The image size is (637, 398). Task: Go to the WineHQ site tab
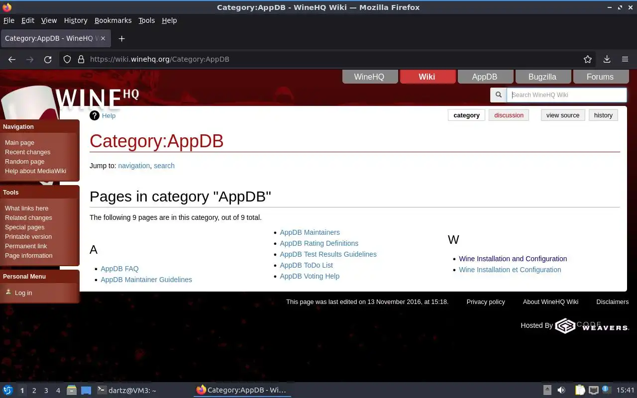[x=369, y=77]
